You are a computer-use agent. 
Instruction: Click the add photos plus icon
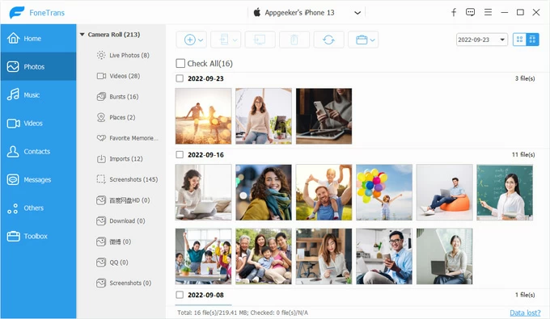190,40
